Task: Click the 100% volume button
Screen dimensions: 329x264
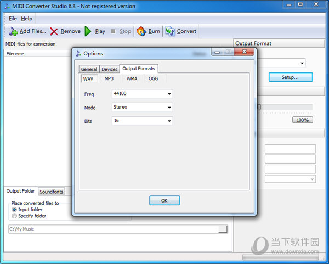Action: pyautogui.click(x=303, y=120)
